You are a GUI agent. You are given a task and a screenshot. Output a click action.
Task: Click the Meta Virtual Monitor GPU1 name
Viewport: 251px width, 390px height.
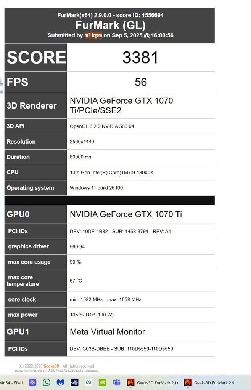(x=107, y=332)
